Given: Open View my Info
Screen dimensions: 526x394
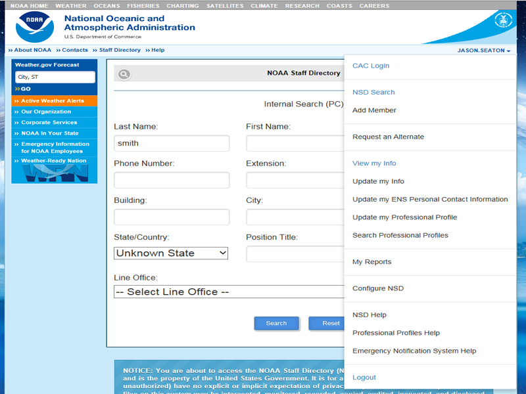Looking at the screenshot, I should tap(374, 163).
